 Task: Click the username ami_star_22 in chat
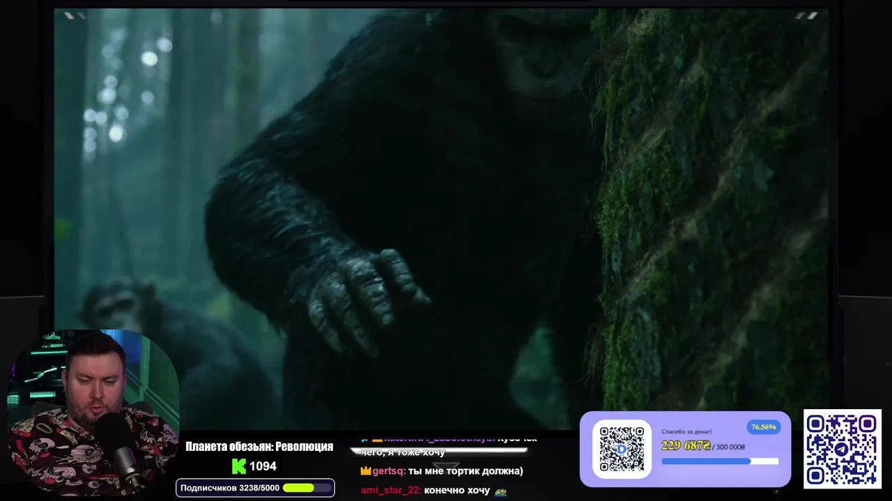pyautogui.click(x=390, y=491)
